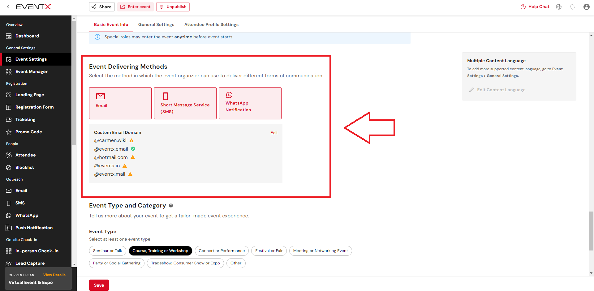The height and width of the screenshot is (291, 594).
Task: Click warning icon next to @hotmail.com
Action: click(x=133, y=157)
